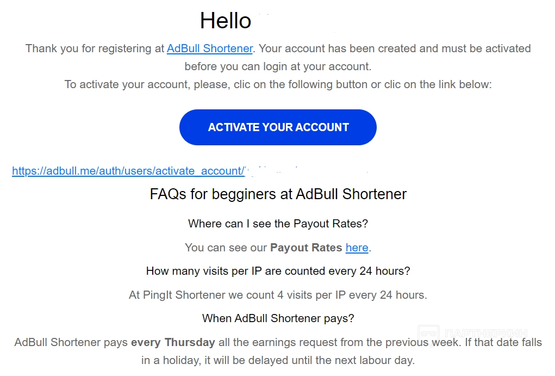Open the adbull.me activation URL link

(128, 171)
